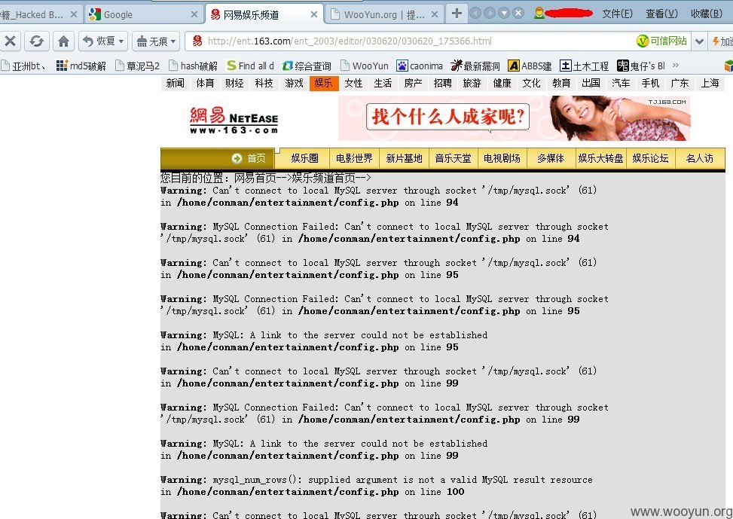Click the 旅游 channel link

[472, 83]
